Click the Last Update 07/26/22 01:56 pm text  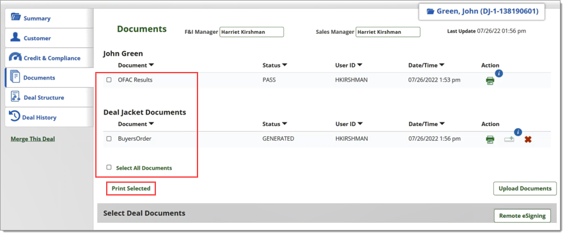coord(486,31)
